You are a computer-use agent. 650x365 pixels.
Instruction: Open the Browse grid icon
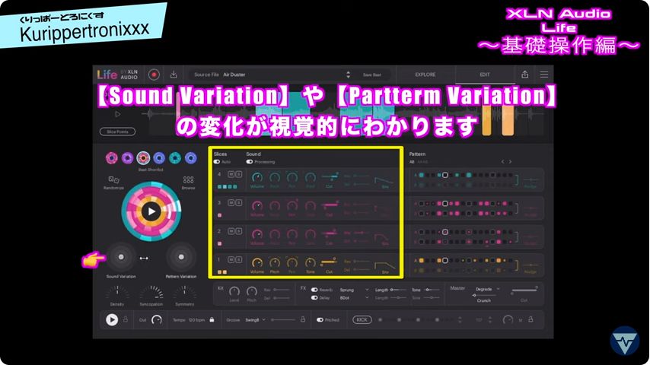click(x=188, y=179)
